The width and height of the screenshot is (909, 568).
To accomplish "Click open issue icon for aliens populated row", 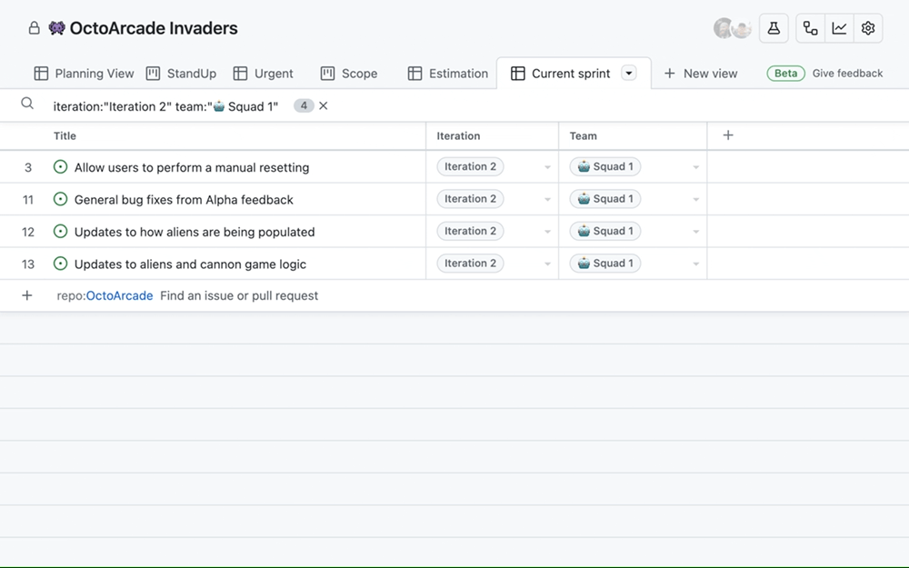I will pos(60,231).
